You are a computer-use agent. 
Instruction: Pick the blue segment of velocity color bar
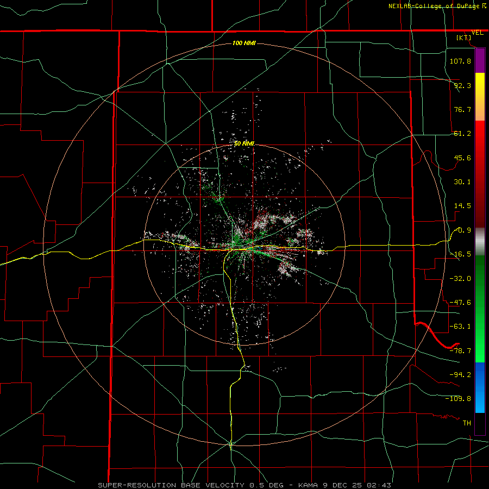[480, 387]
